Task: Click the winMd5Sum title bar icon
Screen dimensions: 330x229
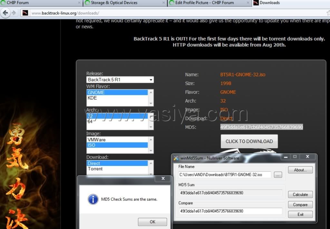Action: point(176,158)
